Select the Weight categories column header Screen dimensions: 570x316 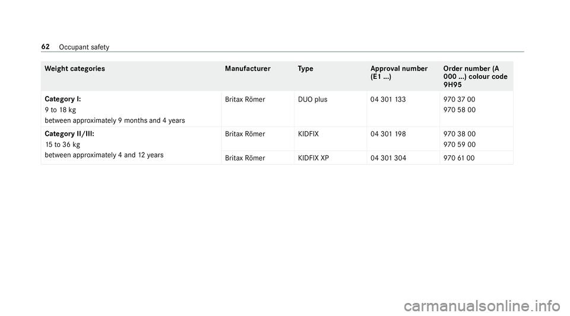tap(75, 69)
